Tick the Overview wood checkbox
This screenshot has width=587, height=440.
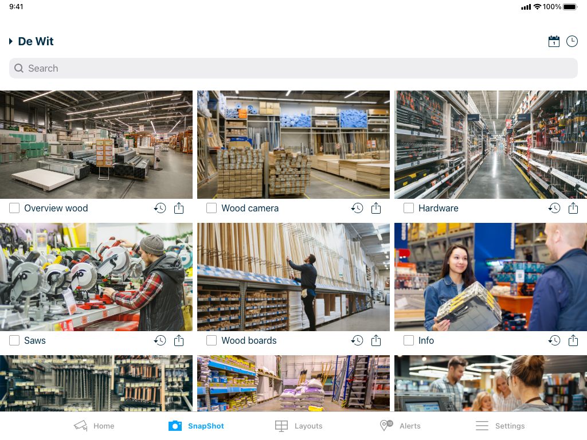click(x=14, y=208)
